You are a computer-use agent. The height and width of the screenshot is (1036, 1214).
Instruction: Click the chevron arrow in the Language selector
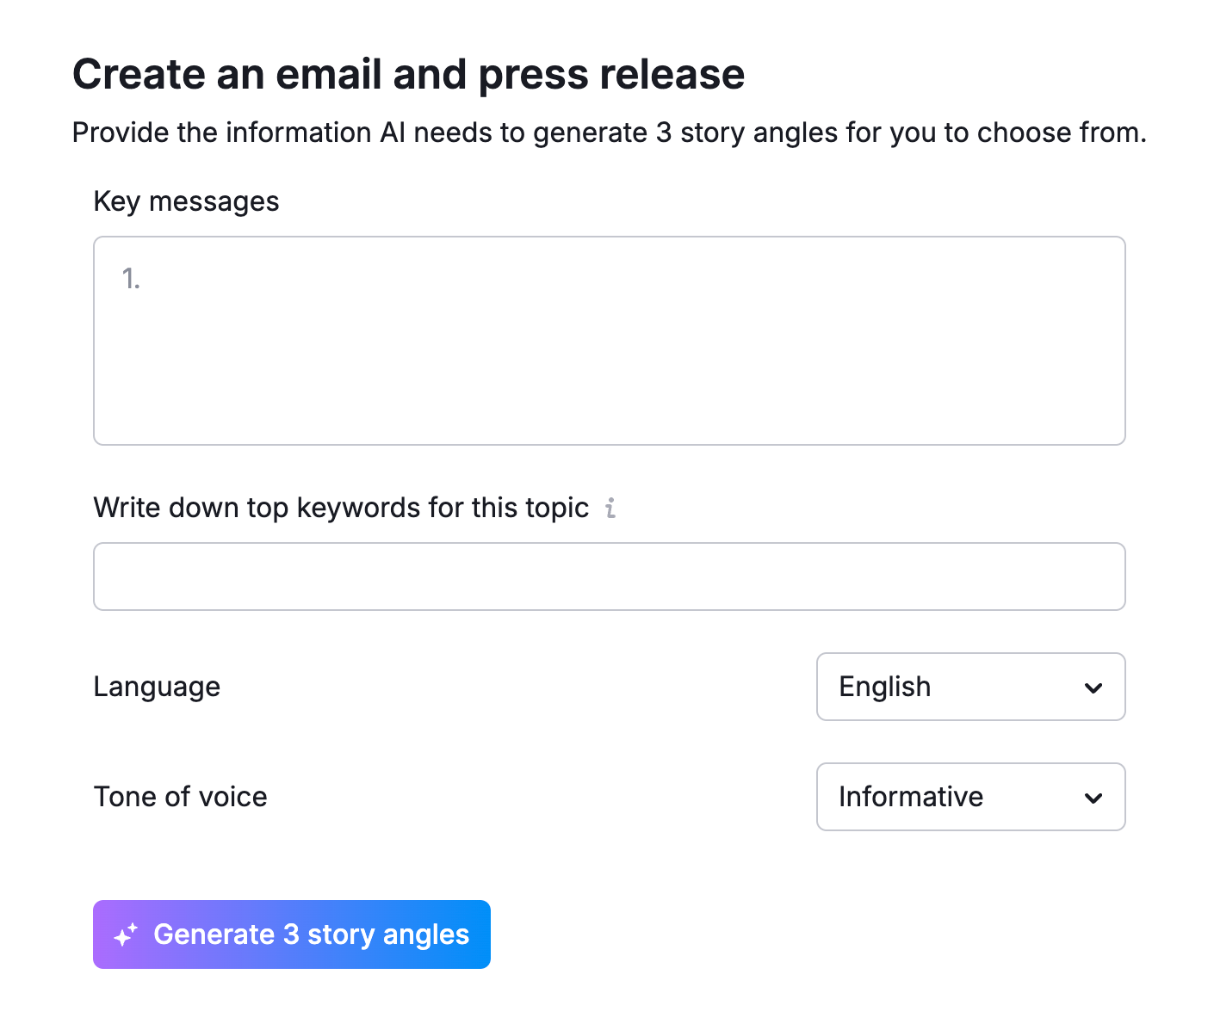click(x=1093, y=688)
